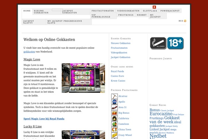208x139 pixels.
Task: Click the Magic Love slot machine image
Action: [x=83, y=78]
